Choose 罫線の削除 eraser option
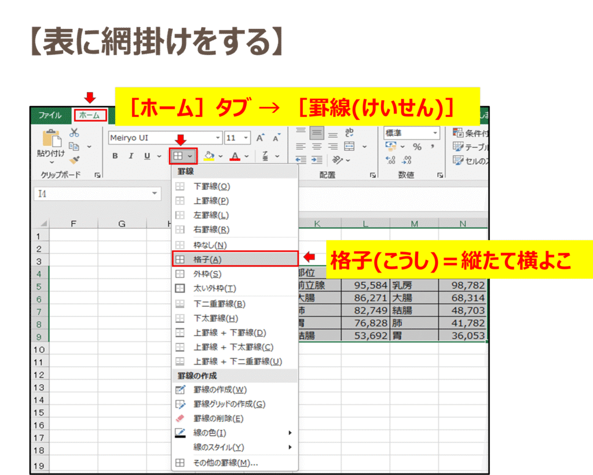The image size is (593, 475). [218, 418]
